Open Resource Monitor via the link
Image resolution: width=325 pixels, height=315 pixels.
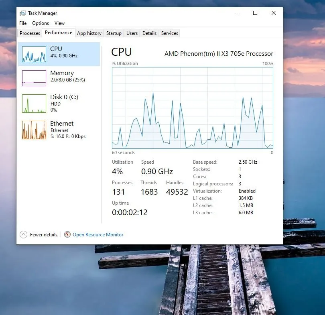[97, 234]
